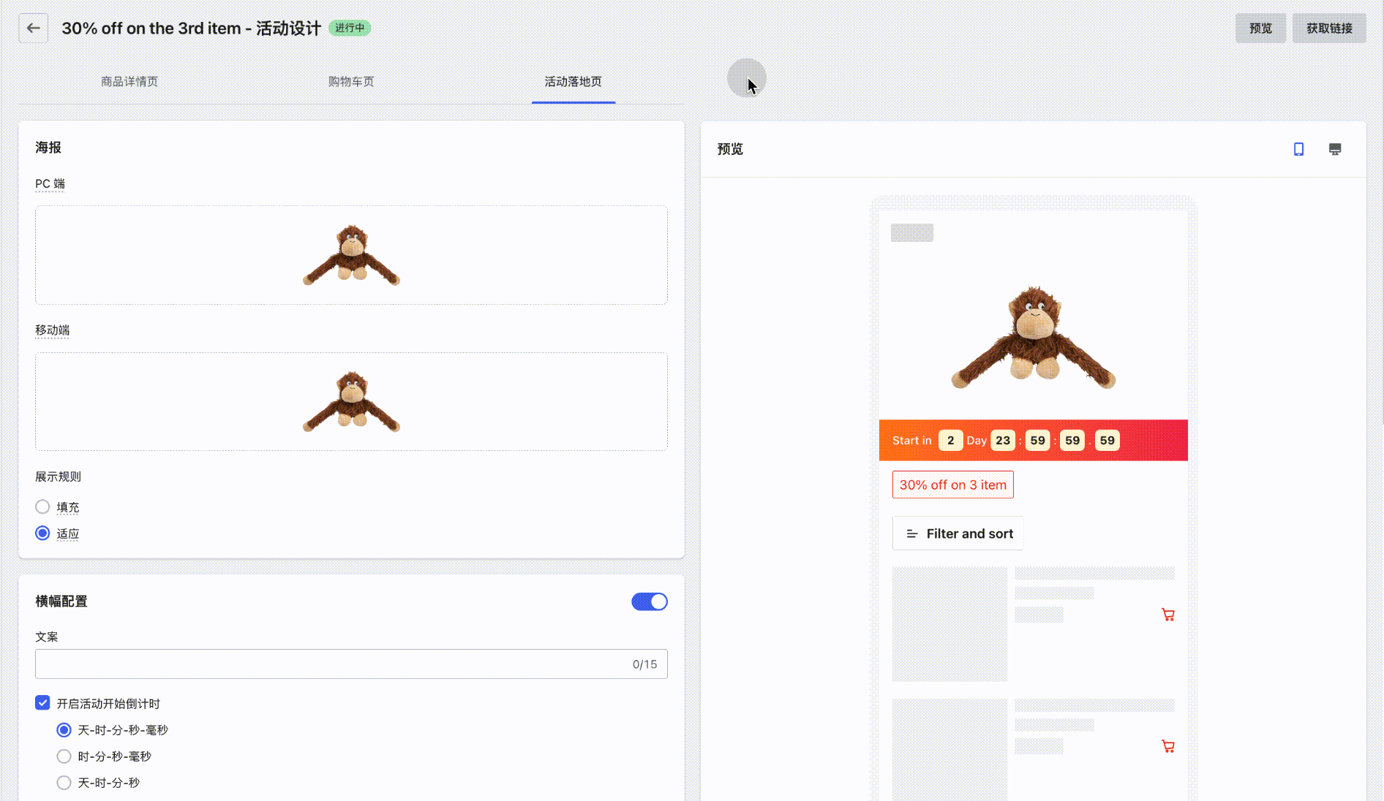
Task: Click the 横幅配置 section heading
Action: pos(61,601)
